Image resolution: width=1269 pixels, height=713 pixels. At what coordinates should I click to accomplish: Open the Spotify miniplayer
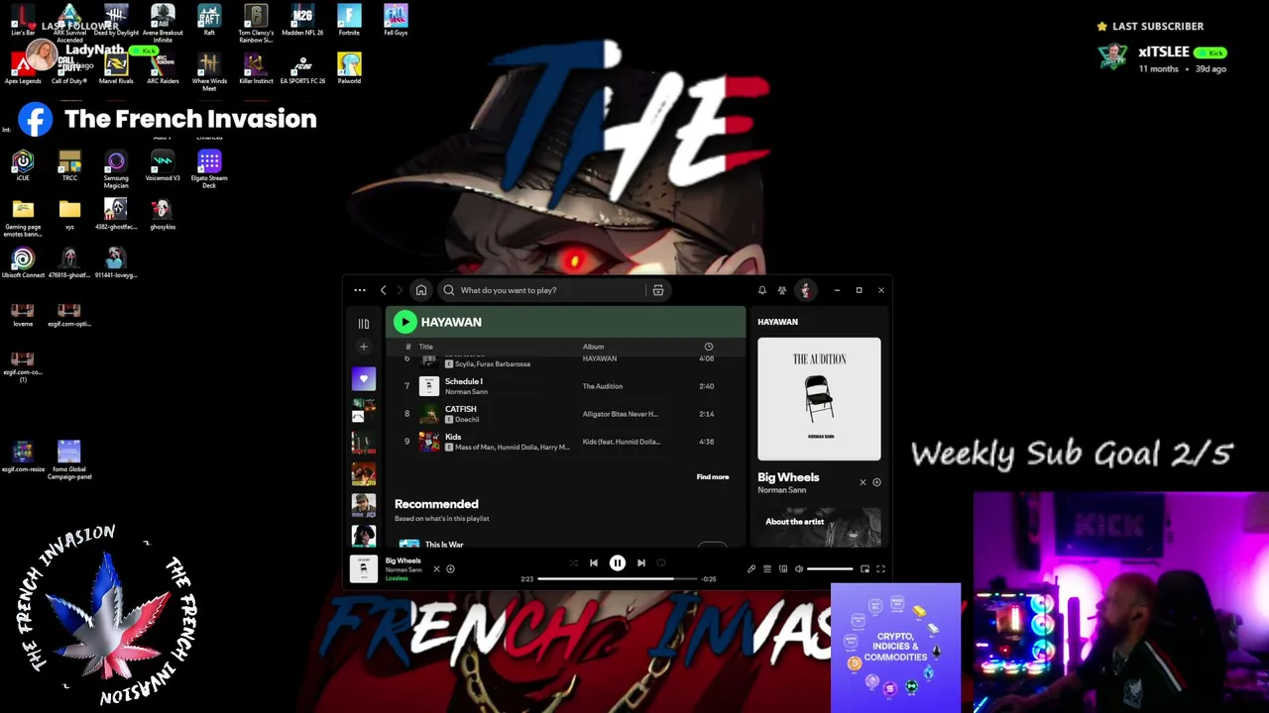point(865,569)
